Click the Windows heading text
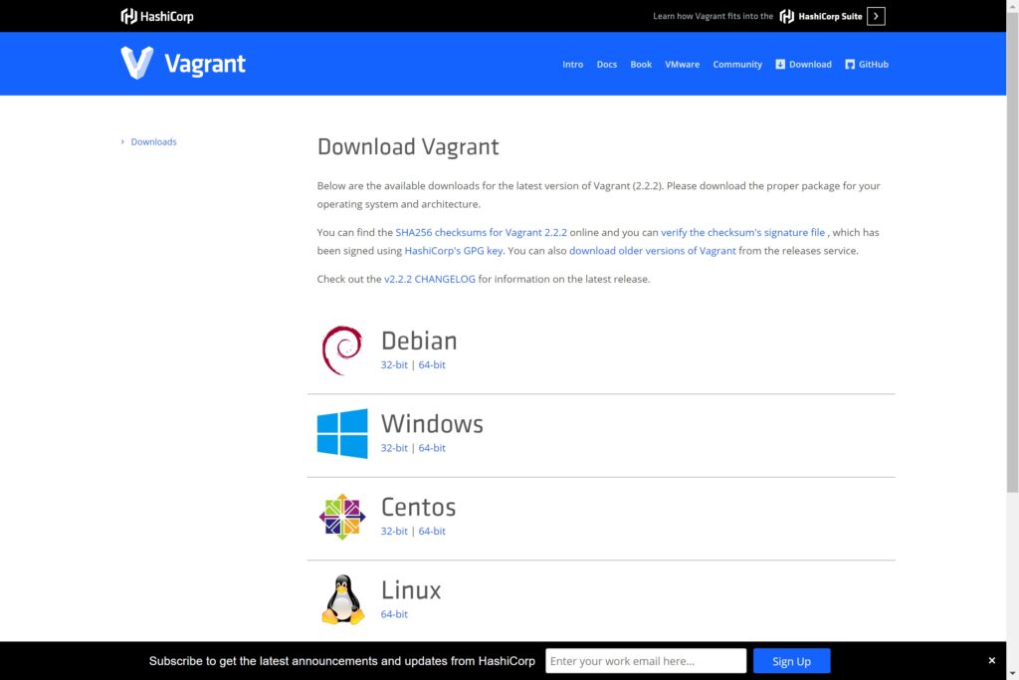Image resolution: width=1019 pixels, height=680 pixels. point(432,424)
